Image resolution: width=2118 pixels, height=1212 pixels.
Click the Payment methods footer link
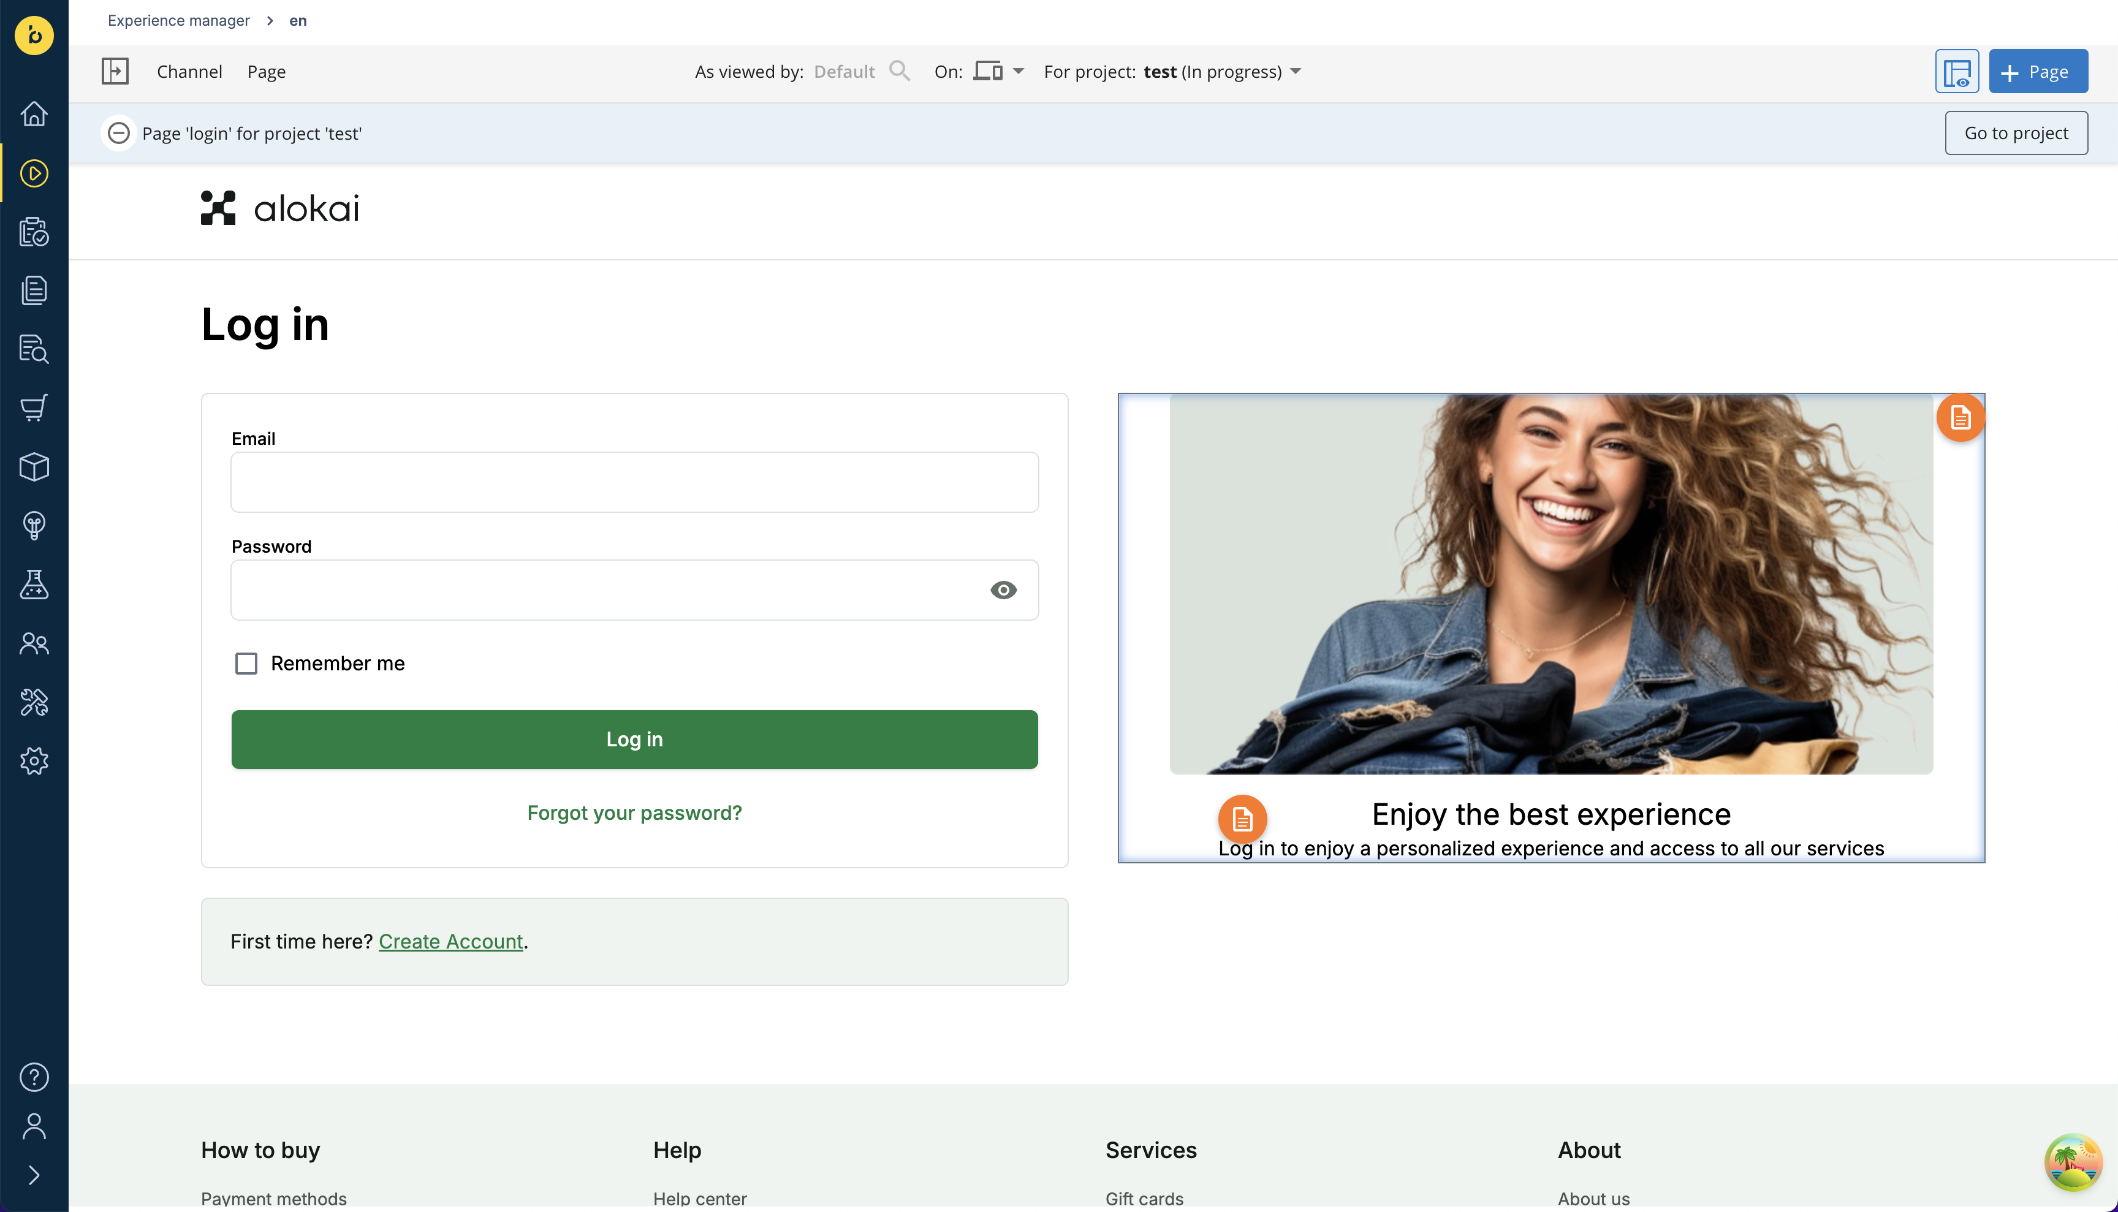point(274,1199)
